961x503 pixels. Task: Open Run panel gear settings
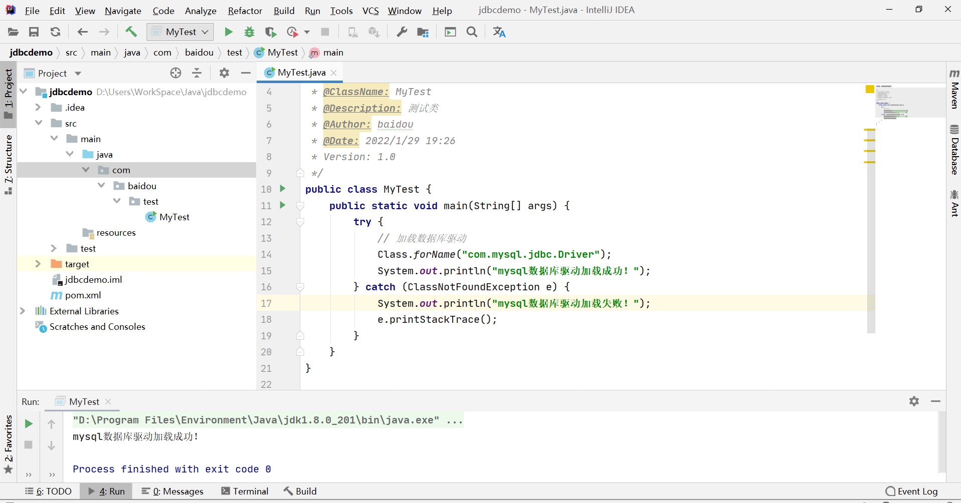(914, 401)
